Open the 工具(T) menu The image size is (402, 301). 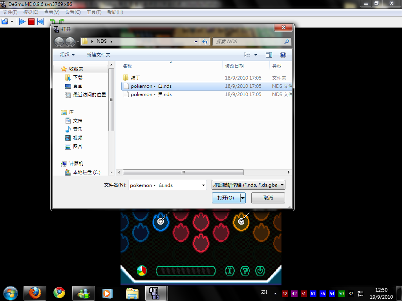94,12
